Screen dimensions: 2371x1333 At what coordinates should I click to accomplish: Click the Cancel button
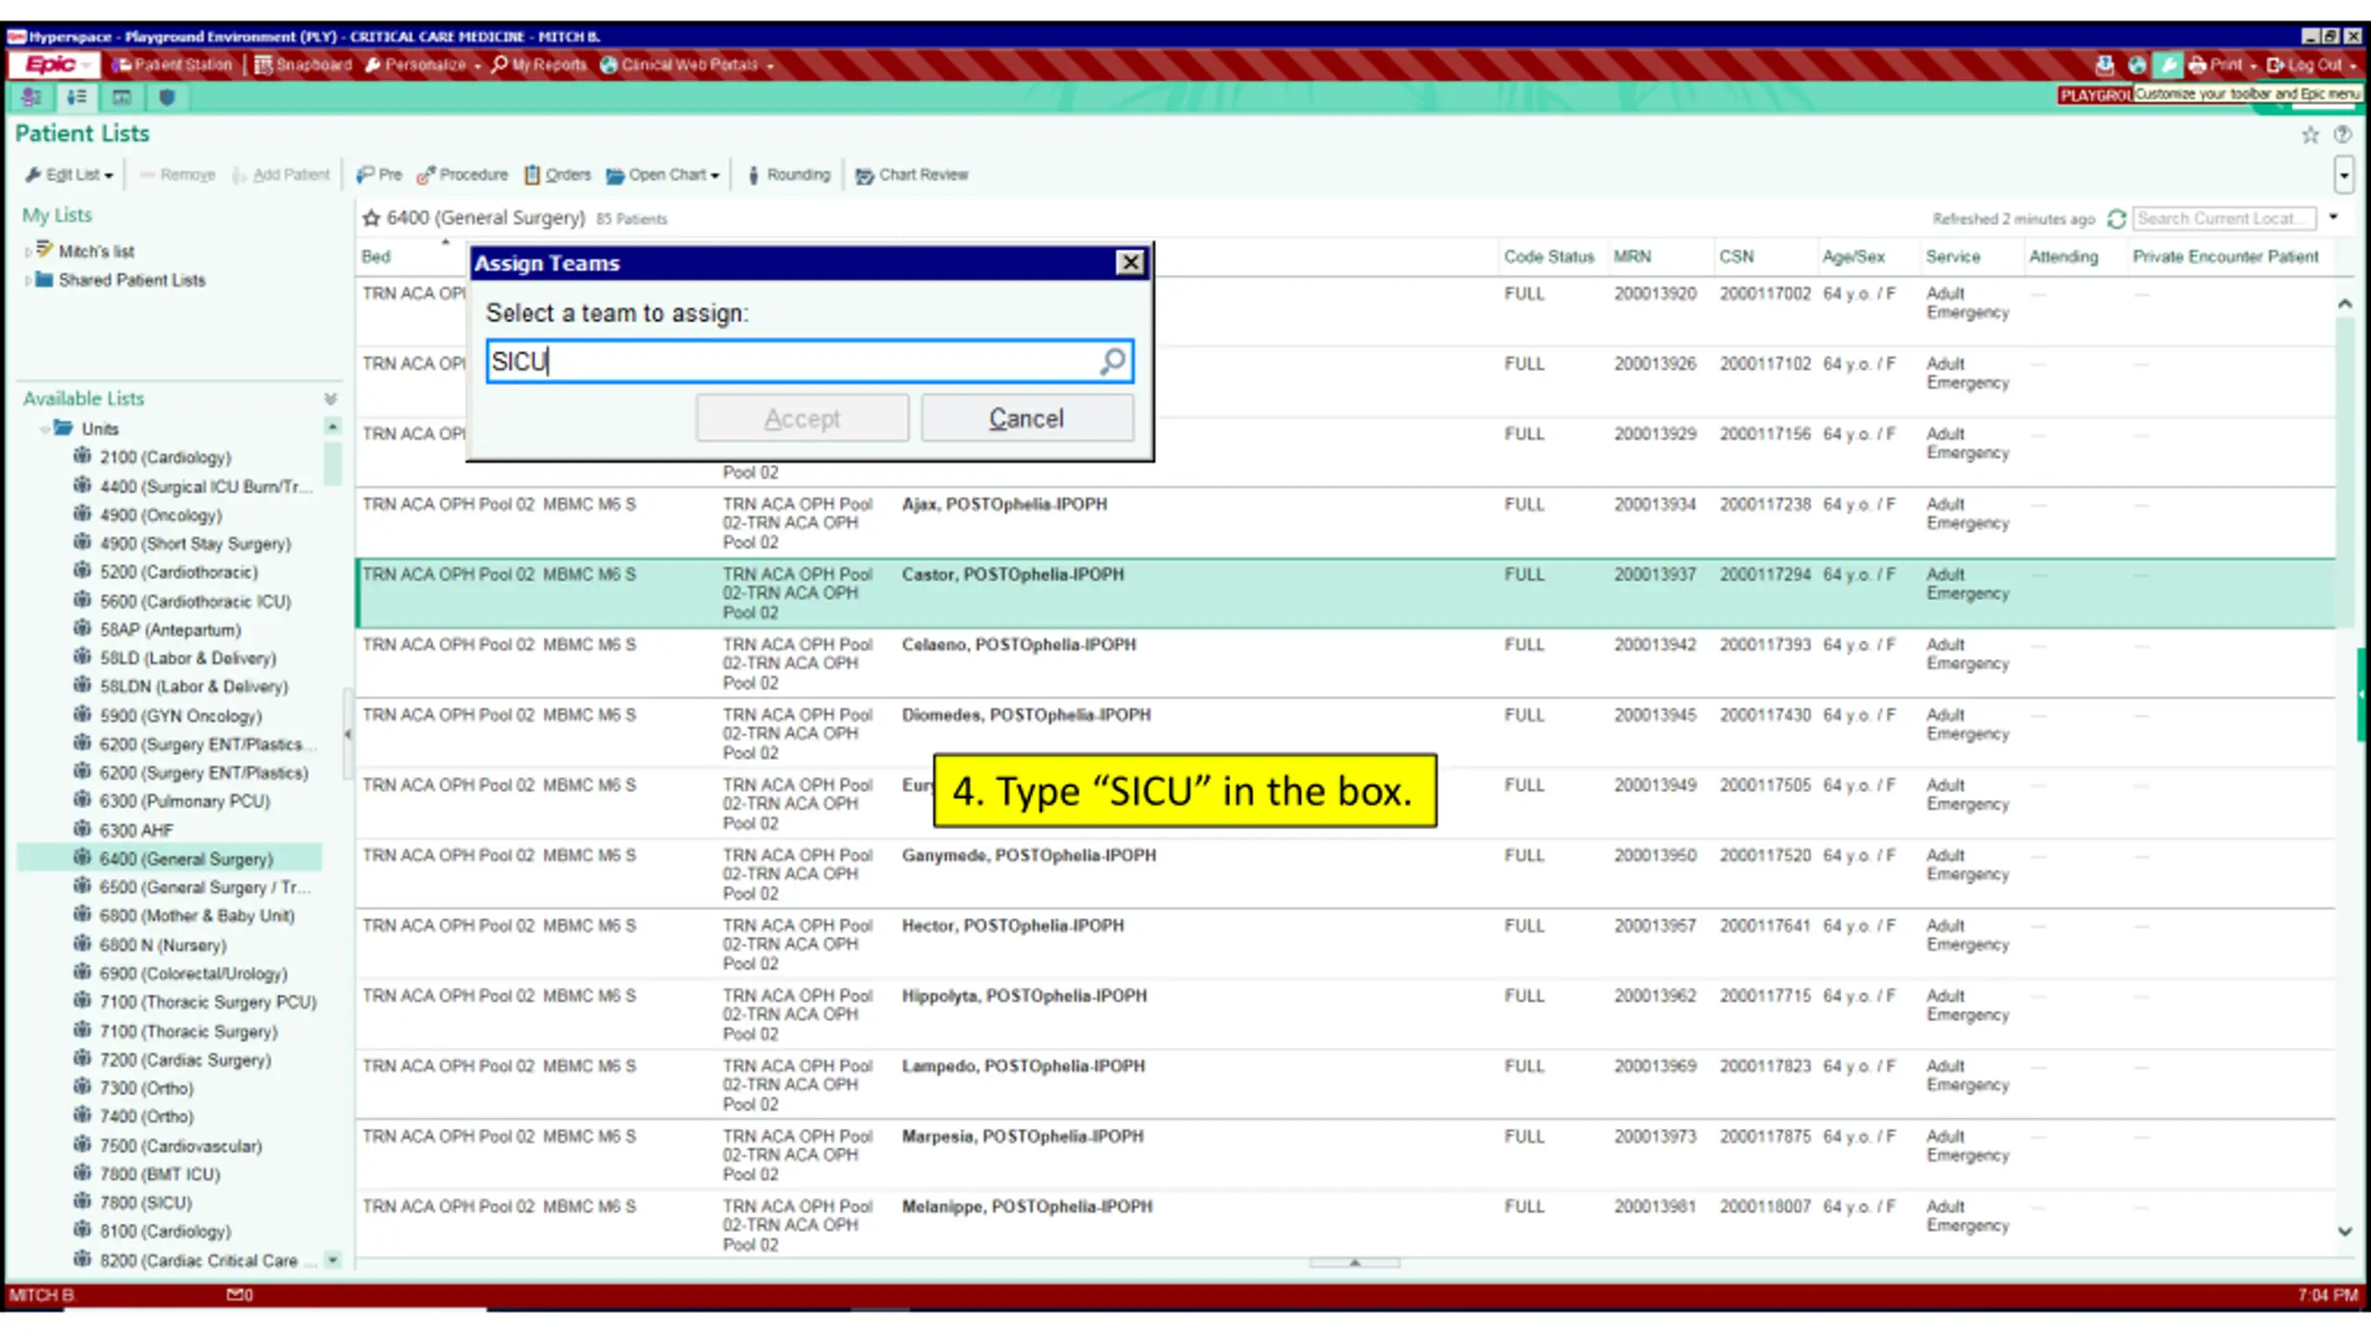1027,418
